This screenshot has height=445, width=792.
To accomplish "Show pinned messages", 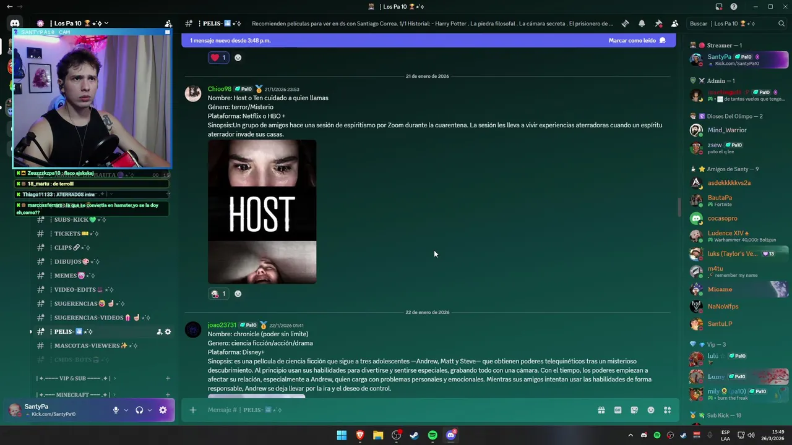I will pos(658,23).
